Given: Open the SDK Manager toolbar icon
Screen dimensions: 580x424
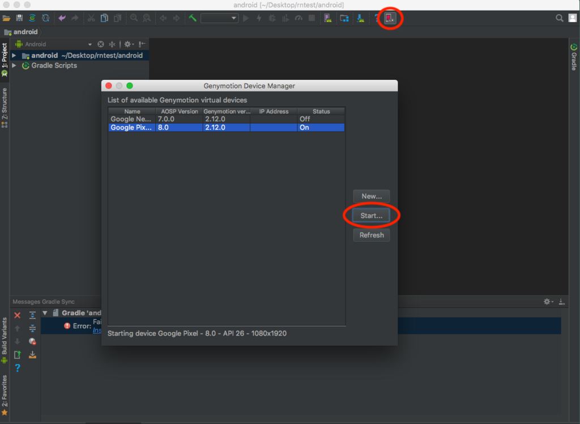Looking at the screenshot, I should [x=361, y=18].
